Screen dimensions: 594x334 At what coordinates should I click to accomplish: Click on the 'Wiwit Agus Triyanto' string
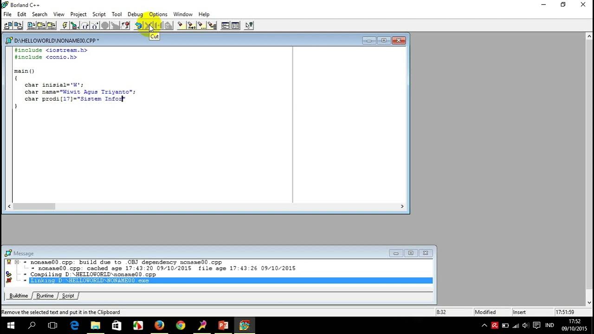coord(96,92)
